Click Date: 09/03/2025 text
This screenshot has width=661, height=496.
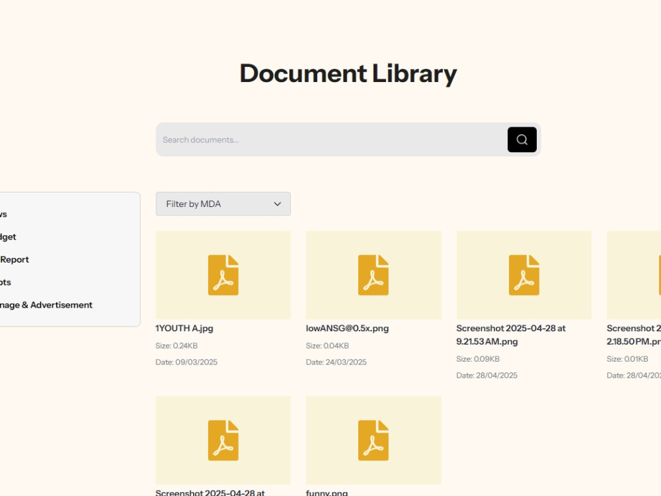186,362
